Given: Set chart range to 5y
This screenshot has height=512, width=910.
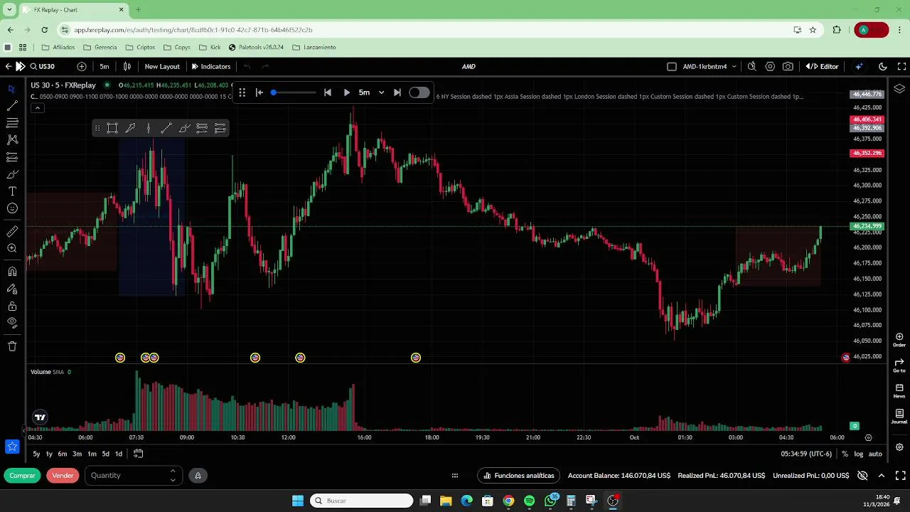Looking at the screenshot, I should click(x=36, y=454).
